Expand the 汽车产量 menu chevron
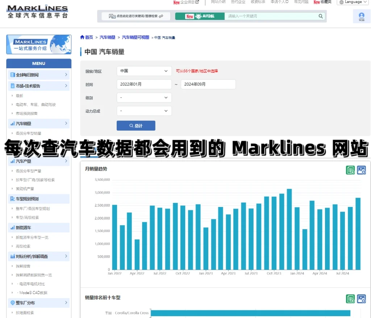Viewport: 371px width, 318px height. pyautogui.click(x=66, y=161)
